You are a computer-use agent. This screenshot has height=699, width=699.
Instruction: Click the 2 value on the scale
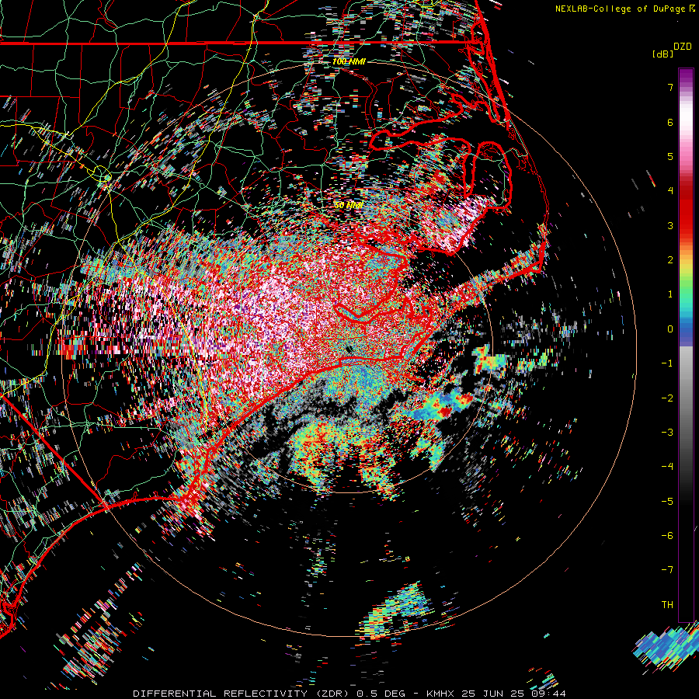point(670,260)
